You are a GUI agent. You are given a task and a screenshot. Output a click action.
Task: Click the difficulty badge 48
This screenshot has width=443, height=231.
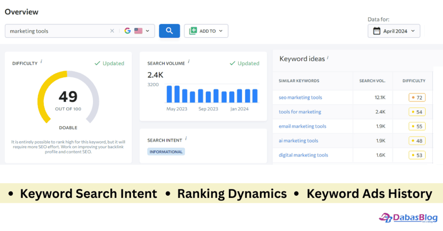(417, 140)
